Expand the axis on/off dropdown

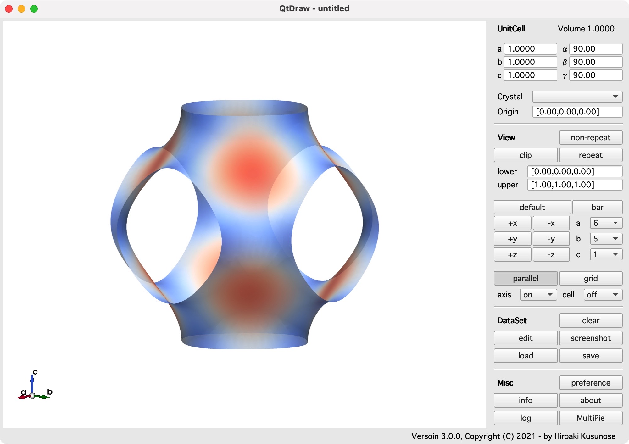click(538, 295)
